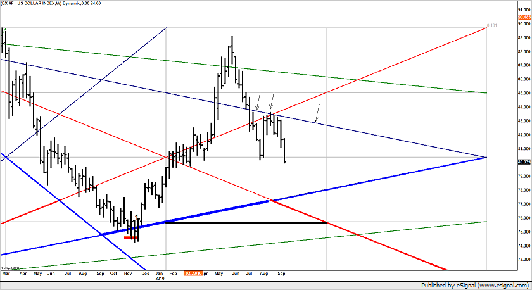Click the rightmost arrow annotation
The width and height of the screenshot is (532, 290).
click(317, 113)
